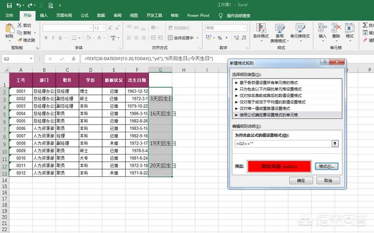Open Merge and Center dropdown arrow

[198, 37]
